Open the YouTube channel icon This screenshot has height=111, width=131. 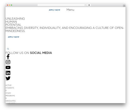pos(8,67)
